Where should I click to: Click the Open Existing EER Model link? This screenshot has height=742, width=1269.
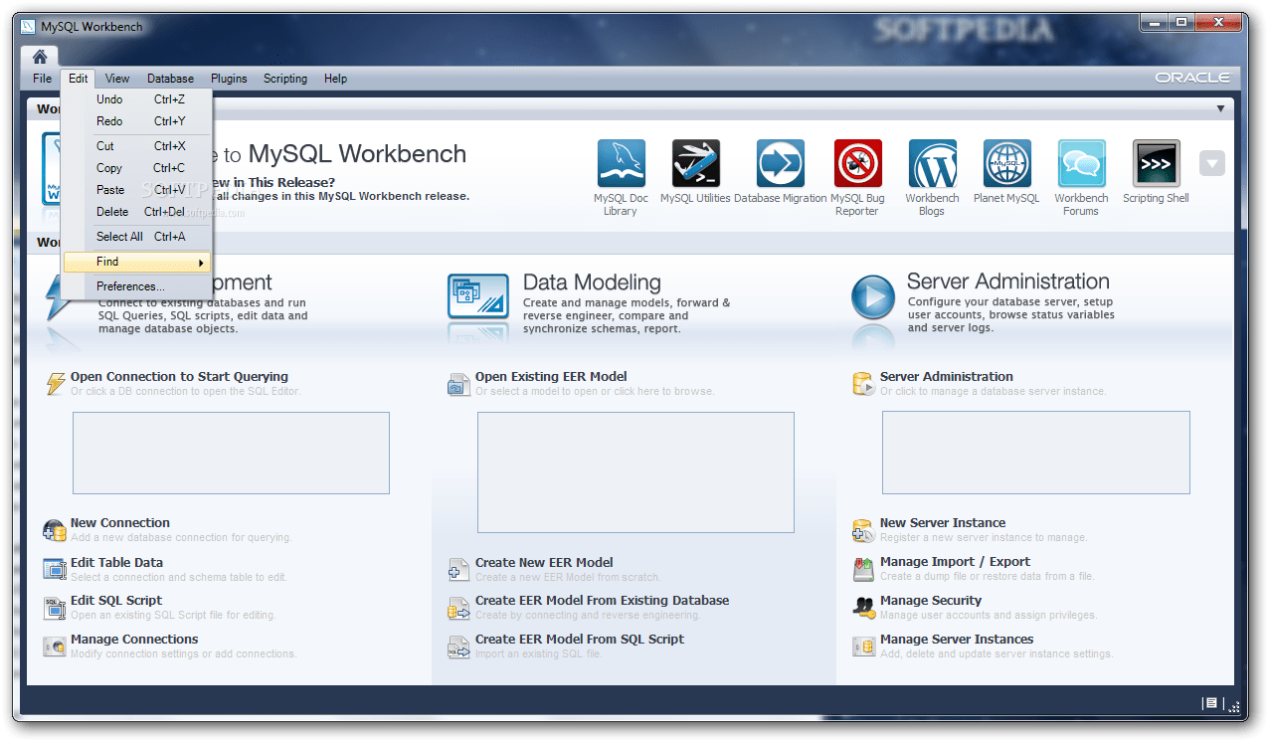pos(551,377)
